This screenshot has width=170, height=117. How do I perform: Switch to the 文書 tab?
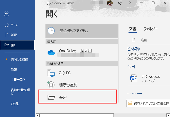133,29
